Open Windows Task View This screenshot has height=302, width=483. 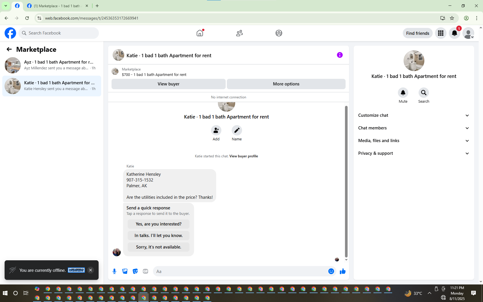26,293
